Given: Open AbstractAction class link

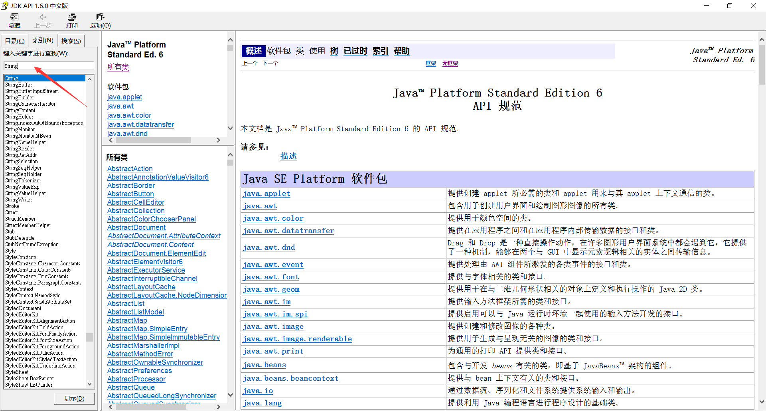Looking at the screenshot, I should (130, 169).
